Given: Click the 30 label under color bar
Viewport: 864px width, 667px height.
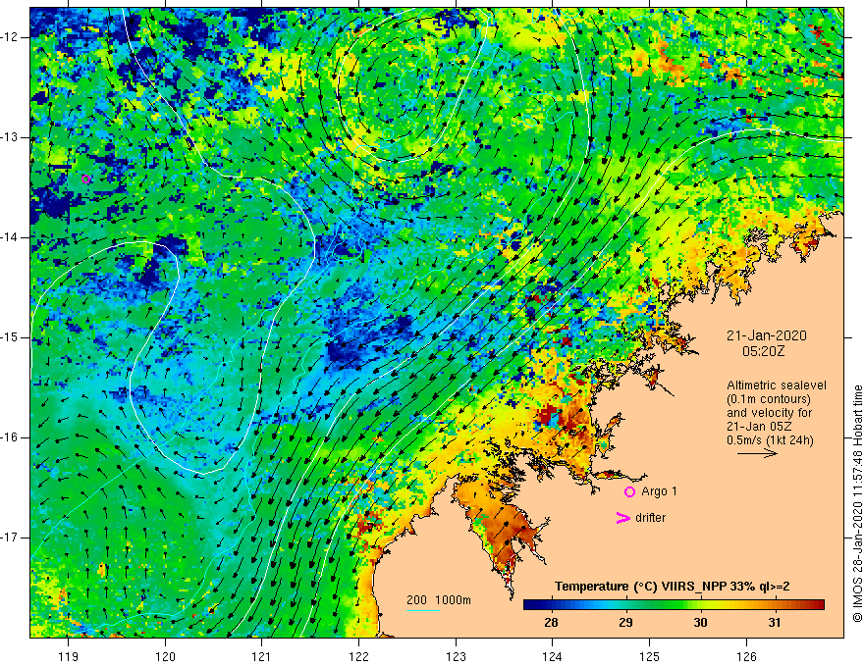Looking at the screenshot, I should click(x=700, y=623).
